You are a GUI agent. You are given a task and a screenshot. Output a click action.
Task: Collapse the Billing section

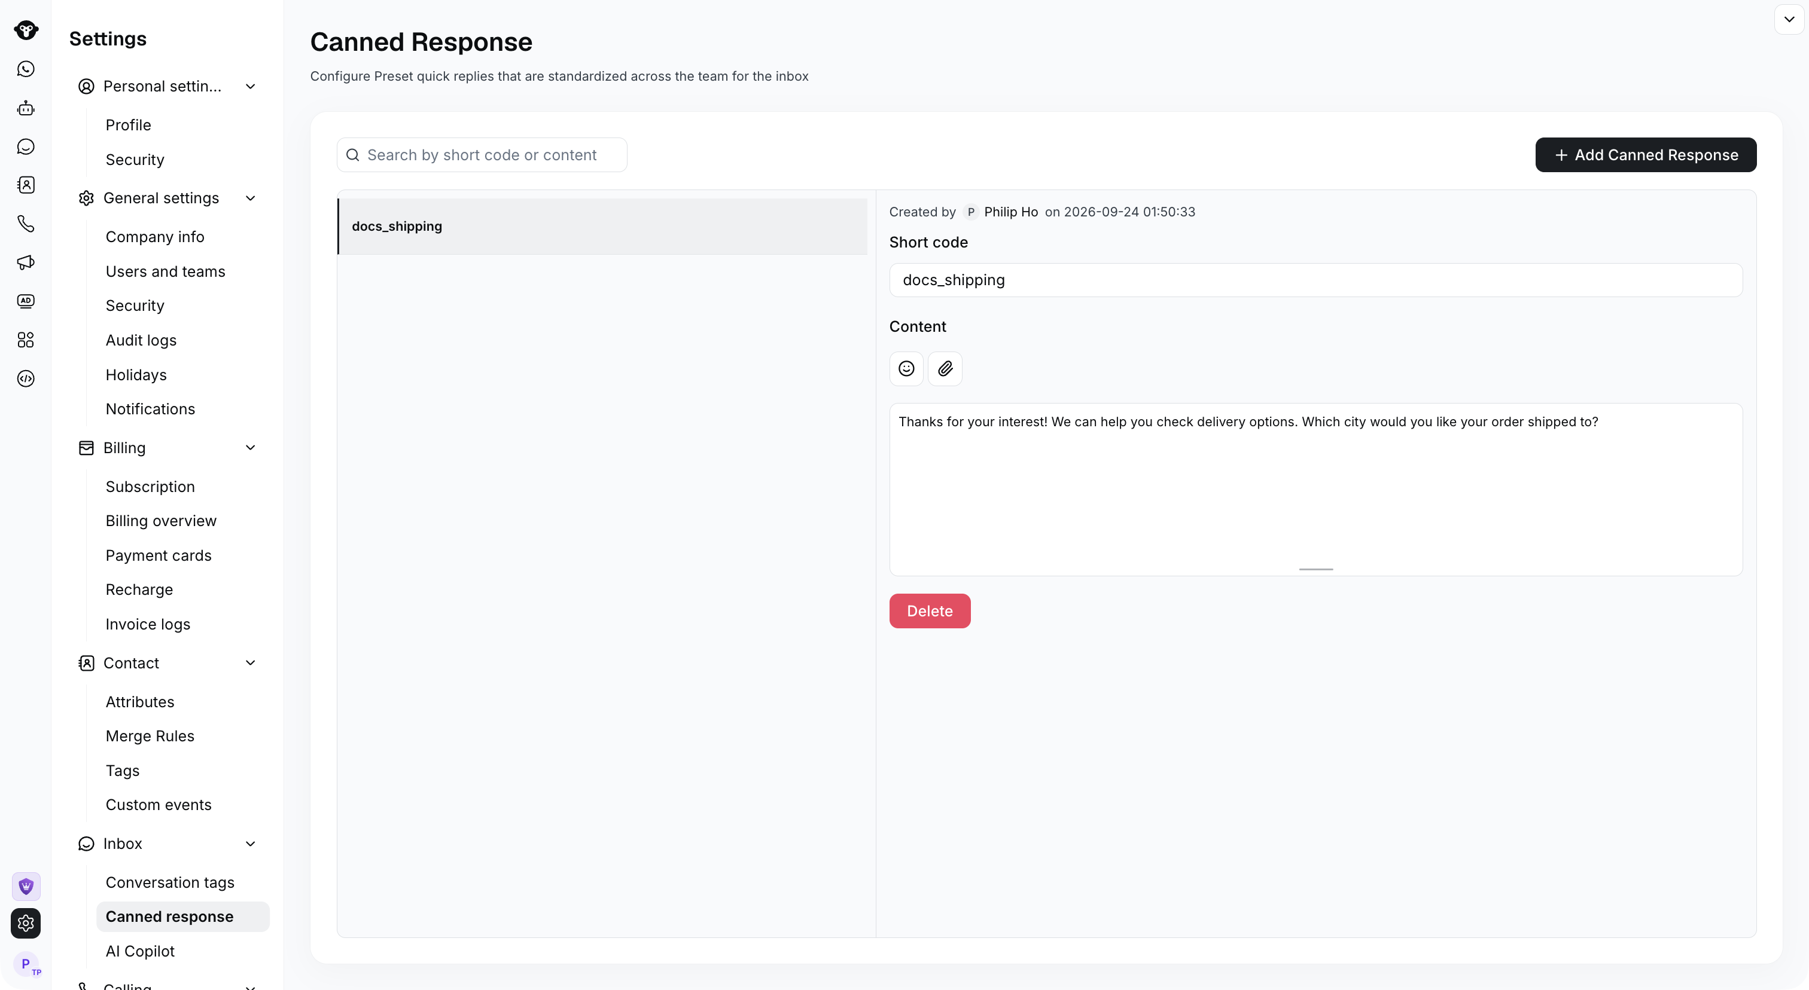click(250, 448)
